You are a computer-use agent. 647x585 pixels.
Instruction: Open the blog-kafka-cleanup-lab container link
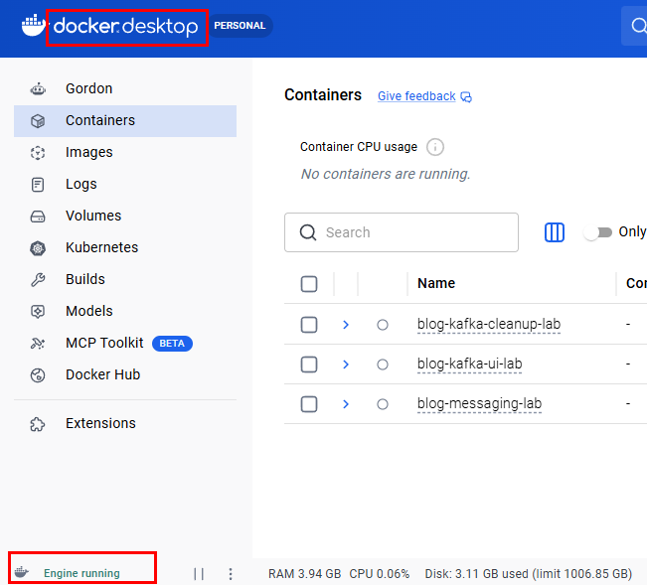point(489,325)
